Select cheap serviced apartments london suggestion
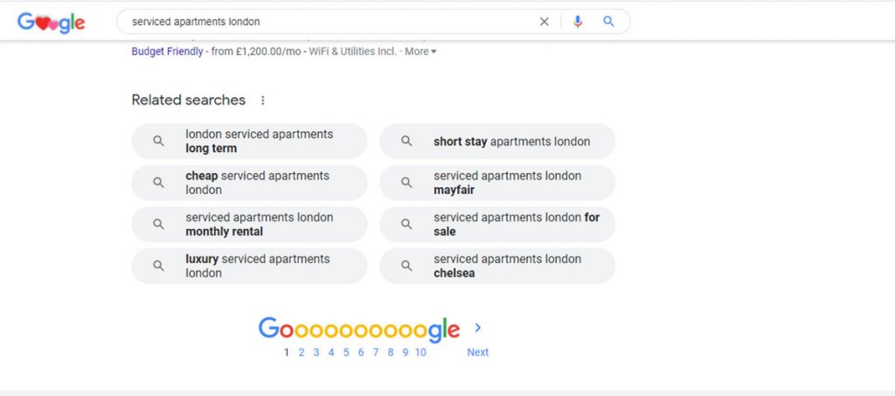895x396 pixels. click(x=249, y=183)
